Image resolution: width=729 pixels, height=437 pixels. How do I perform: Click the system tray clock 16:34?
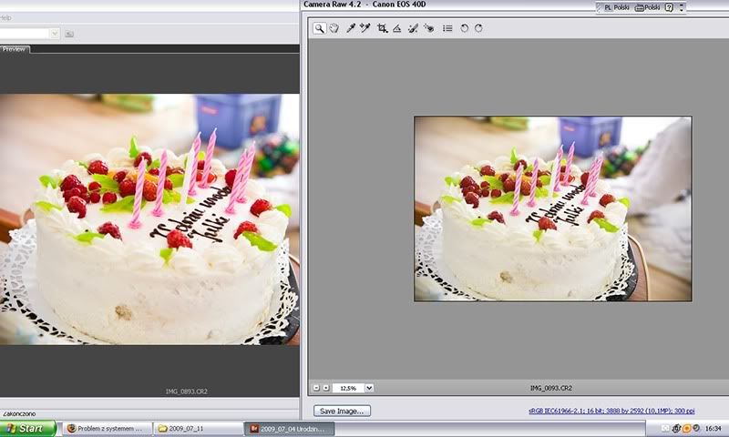pos(713,428)
